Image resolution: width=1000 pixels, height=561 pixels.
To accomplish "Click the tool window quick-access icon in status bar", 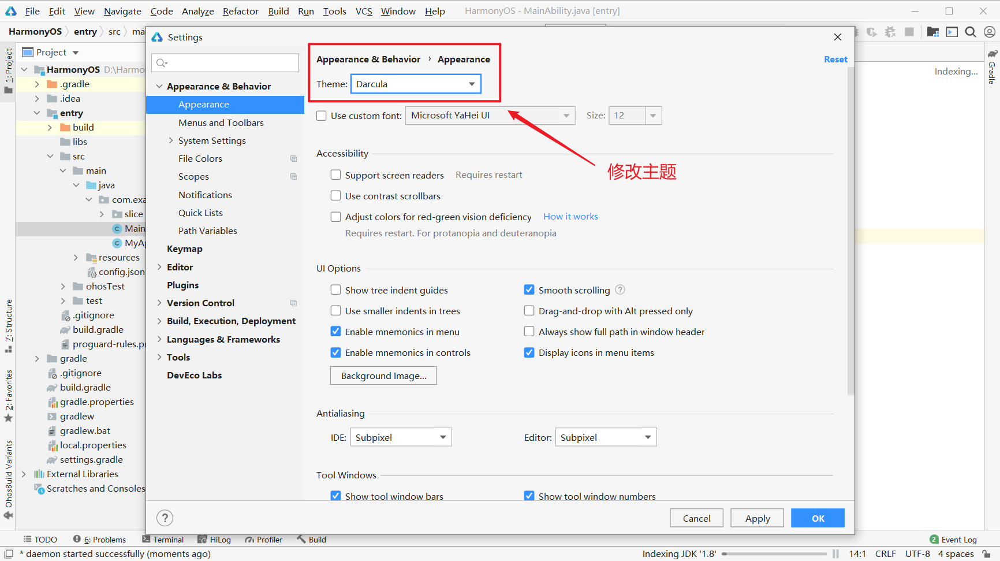I will pyautogui.click(x=9, y=553).
